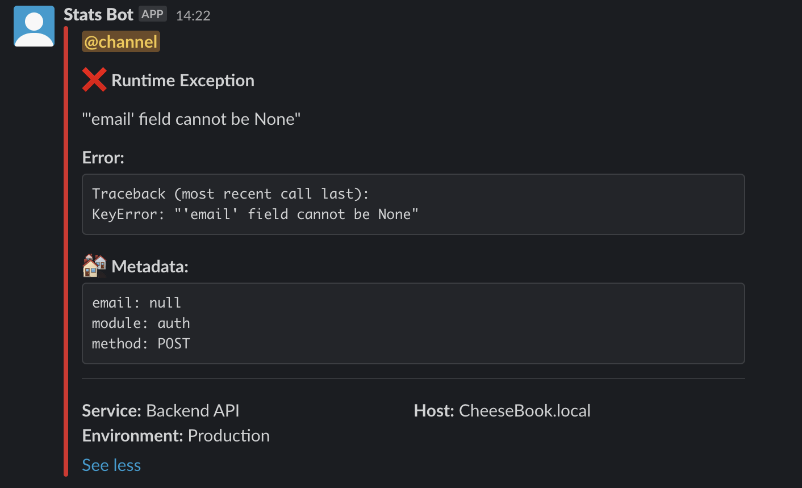This screenshot has width=802, height=488.
Task: Click the Stats Bot avatar image
Action: pyautogui.click(x=34, y=26)
